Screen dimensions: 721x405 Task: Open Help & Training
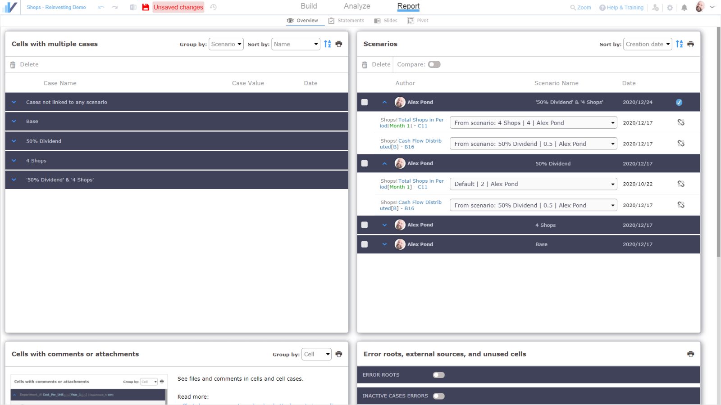(x=621, y=8)
